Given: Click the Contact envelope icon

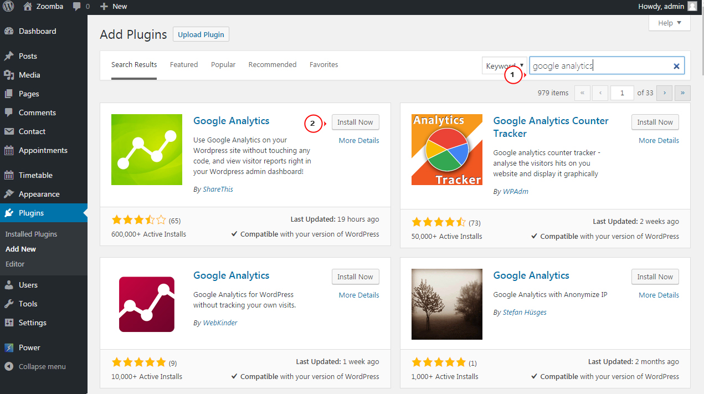Looking at the screenshot, I should click(x=9, y=131).
